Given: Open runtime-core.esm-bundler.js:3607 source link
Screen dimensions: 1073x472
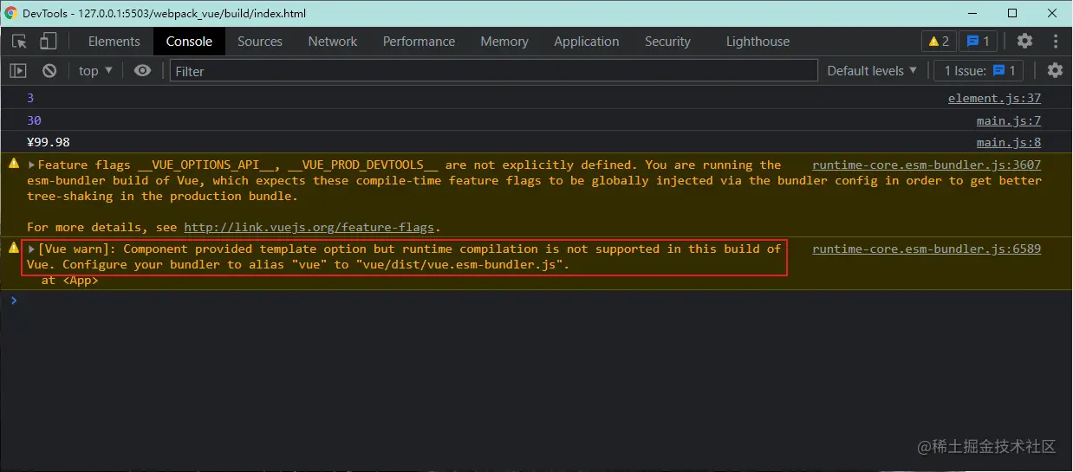Looking at the screenshot, I should [927, 165].
